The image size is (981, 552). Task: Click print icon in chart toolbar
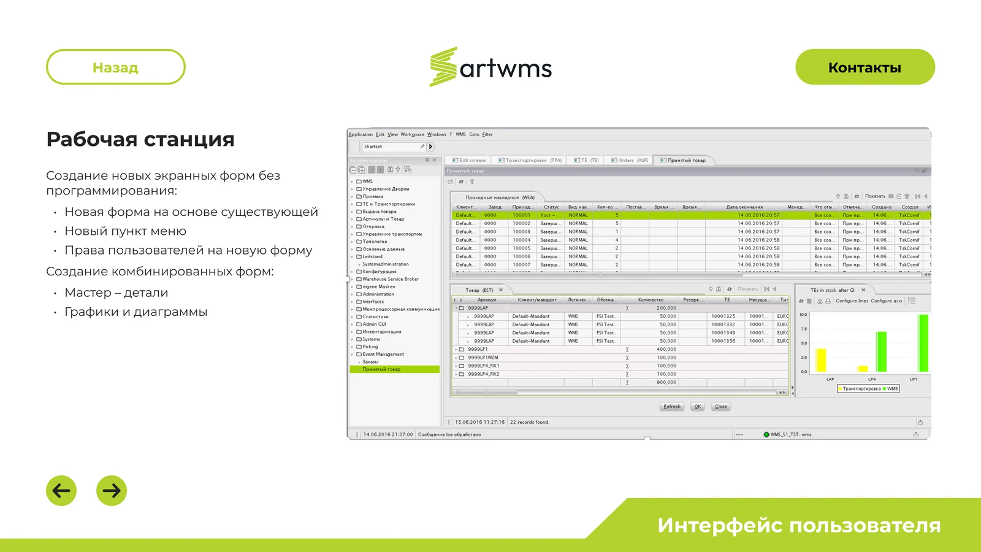(x=828, y=301)
